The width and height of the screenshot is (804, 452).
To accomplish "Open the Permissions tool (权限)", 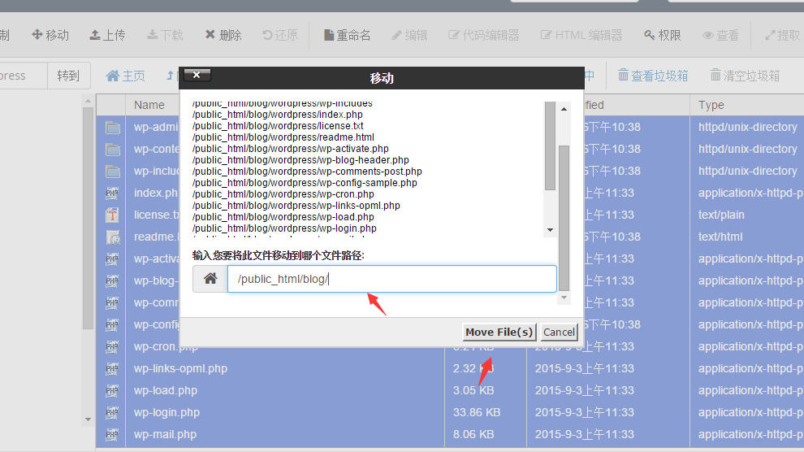I will pos(663,35).
